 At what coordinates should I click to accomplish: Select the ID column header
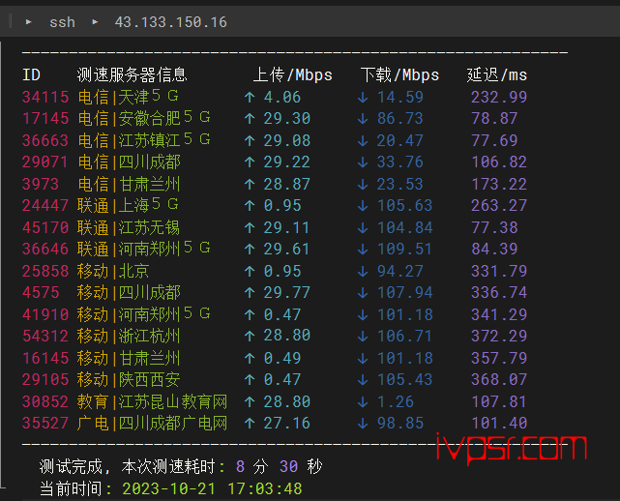point(31,74)
